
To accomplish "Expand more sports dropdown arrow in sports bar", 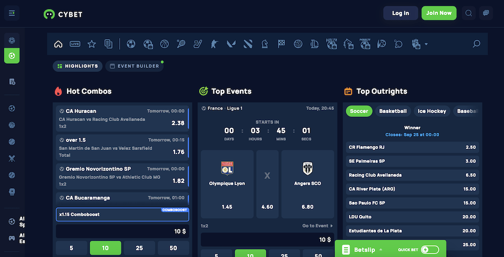I will click(426, 44).
